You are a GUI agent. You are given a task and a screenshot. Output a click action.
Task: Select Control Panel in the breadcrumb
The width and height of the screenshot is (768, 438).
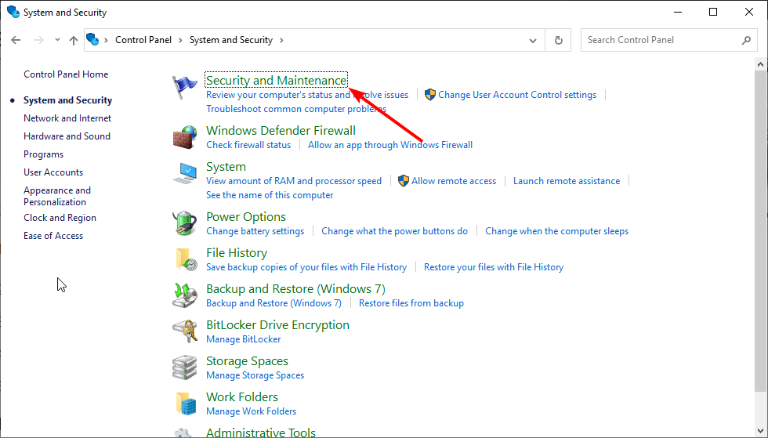[143, 40]
